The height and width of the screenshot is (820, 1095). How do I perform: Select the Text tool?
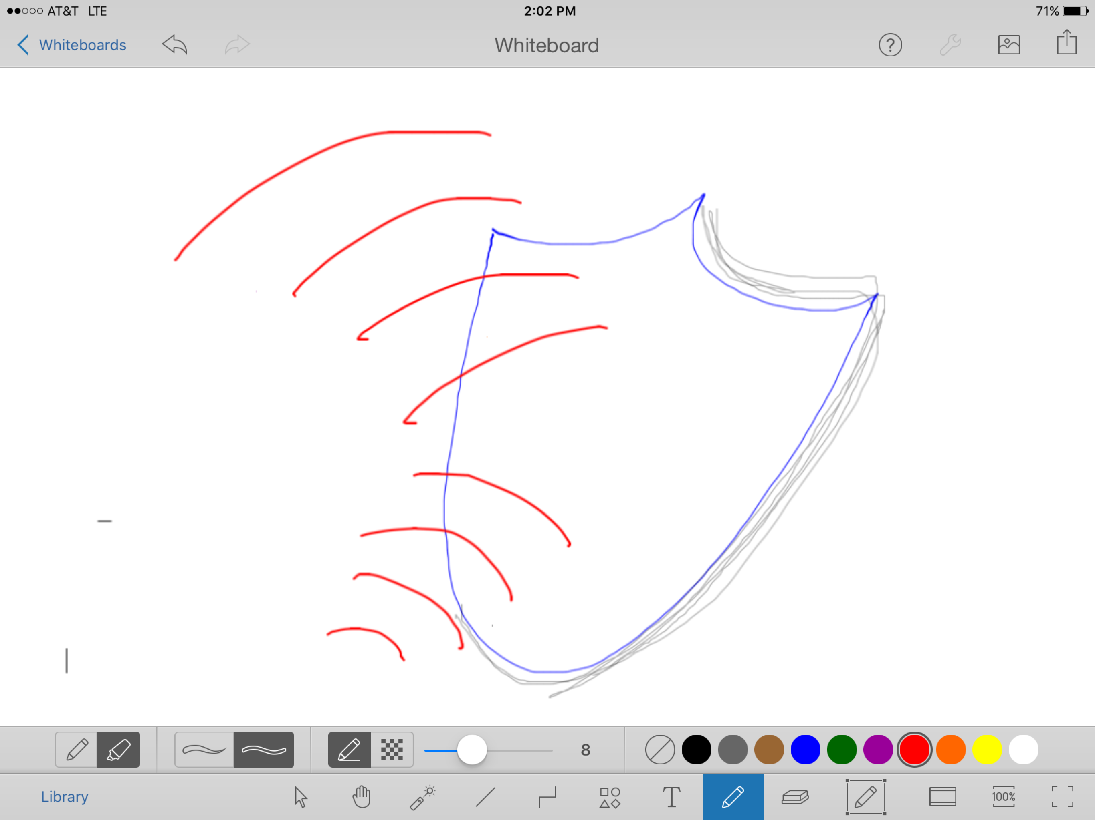[671, 797]
